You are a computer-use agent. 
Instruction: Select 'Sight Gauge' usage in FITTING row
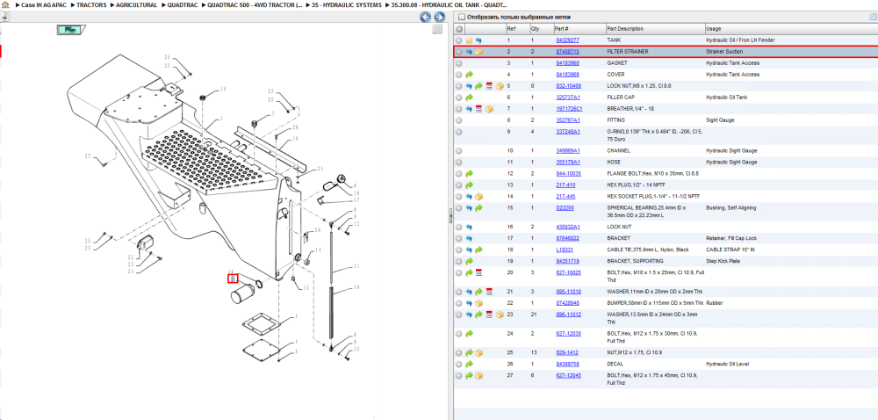[x=720, y=119]
